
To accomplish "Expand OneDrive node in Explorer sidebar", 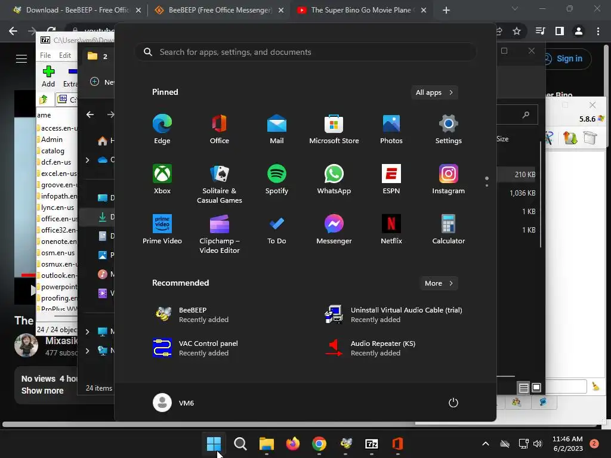I will click(x=87, y=160).
